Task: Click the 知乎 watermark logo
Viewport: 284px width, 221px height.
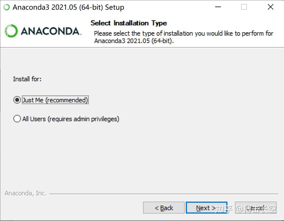Action: coord(223,209)
